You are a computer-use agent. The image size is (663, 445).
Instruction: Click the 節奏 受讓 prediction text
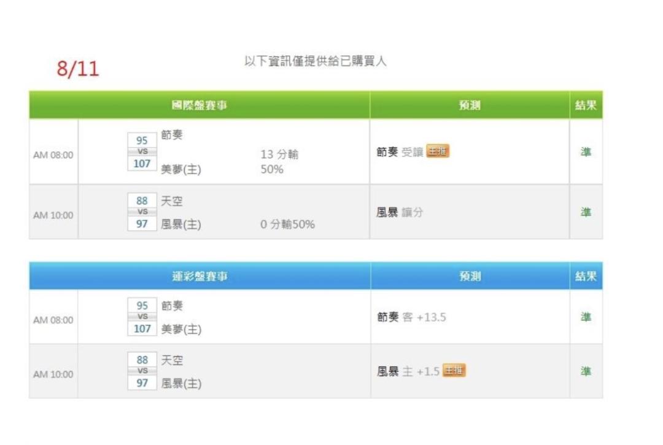pyautogui.click(x=400, y=152)
